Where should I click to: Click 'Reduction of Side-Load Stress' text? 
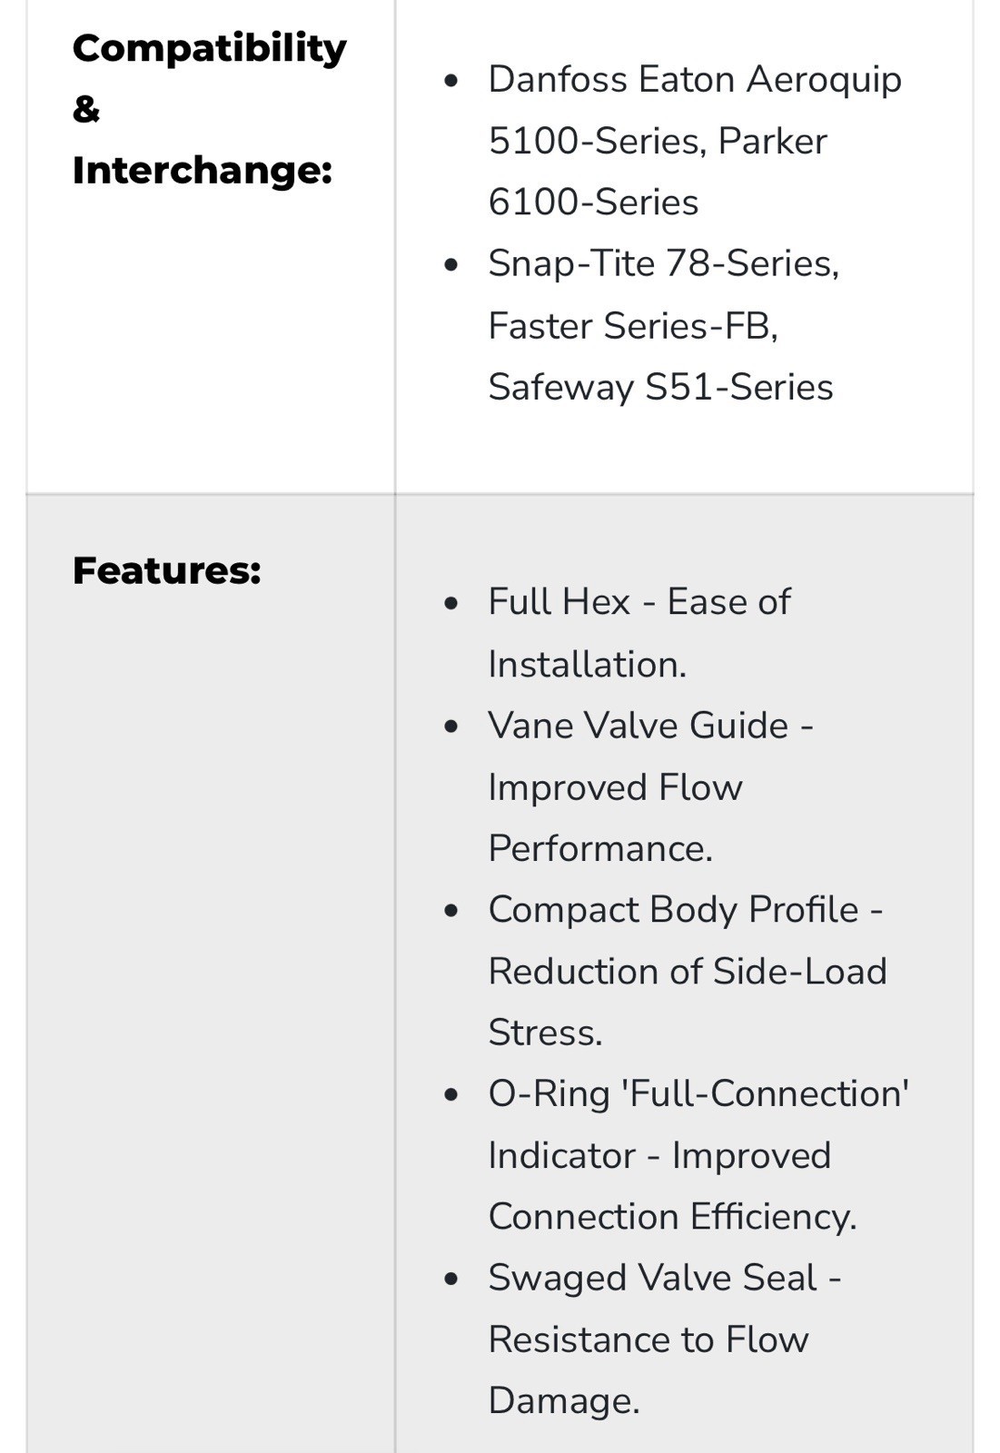tap(688, 1002)
